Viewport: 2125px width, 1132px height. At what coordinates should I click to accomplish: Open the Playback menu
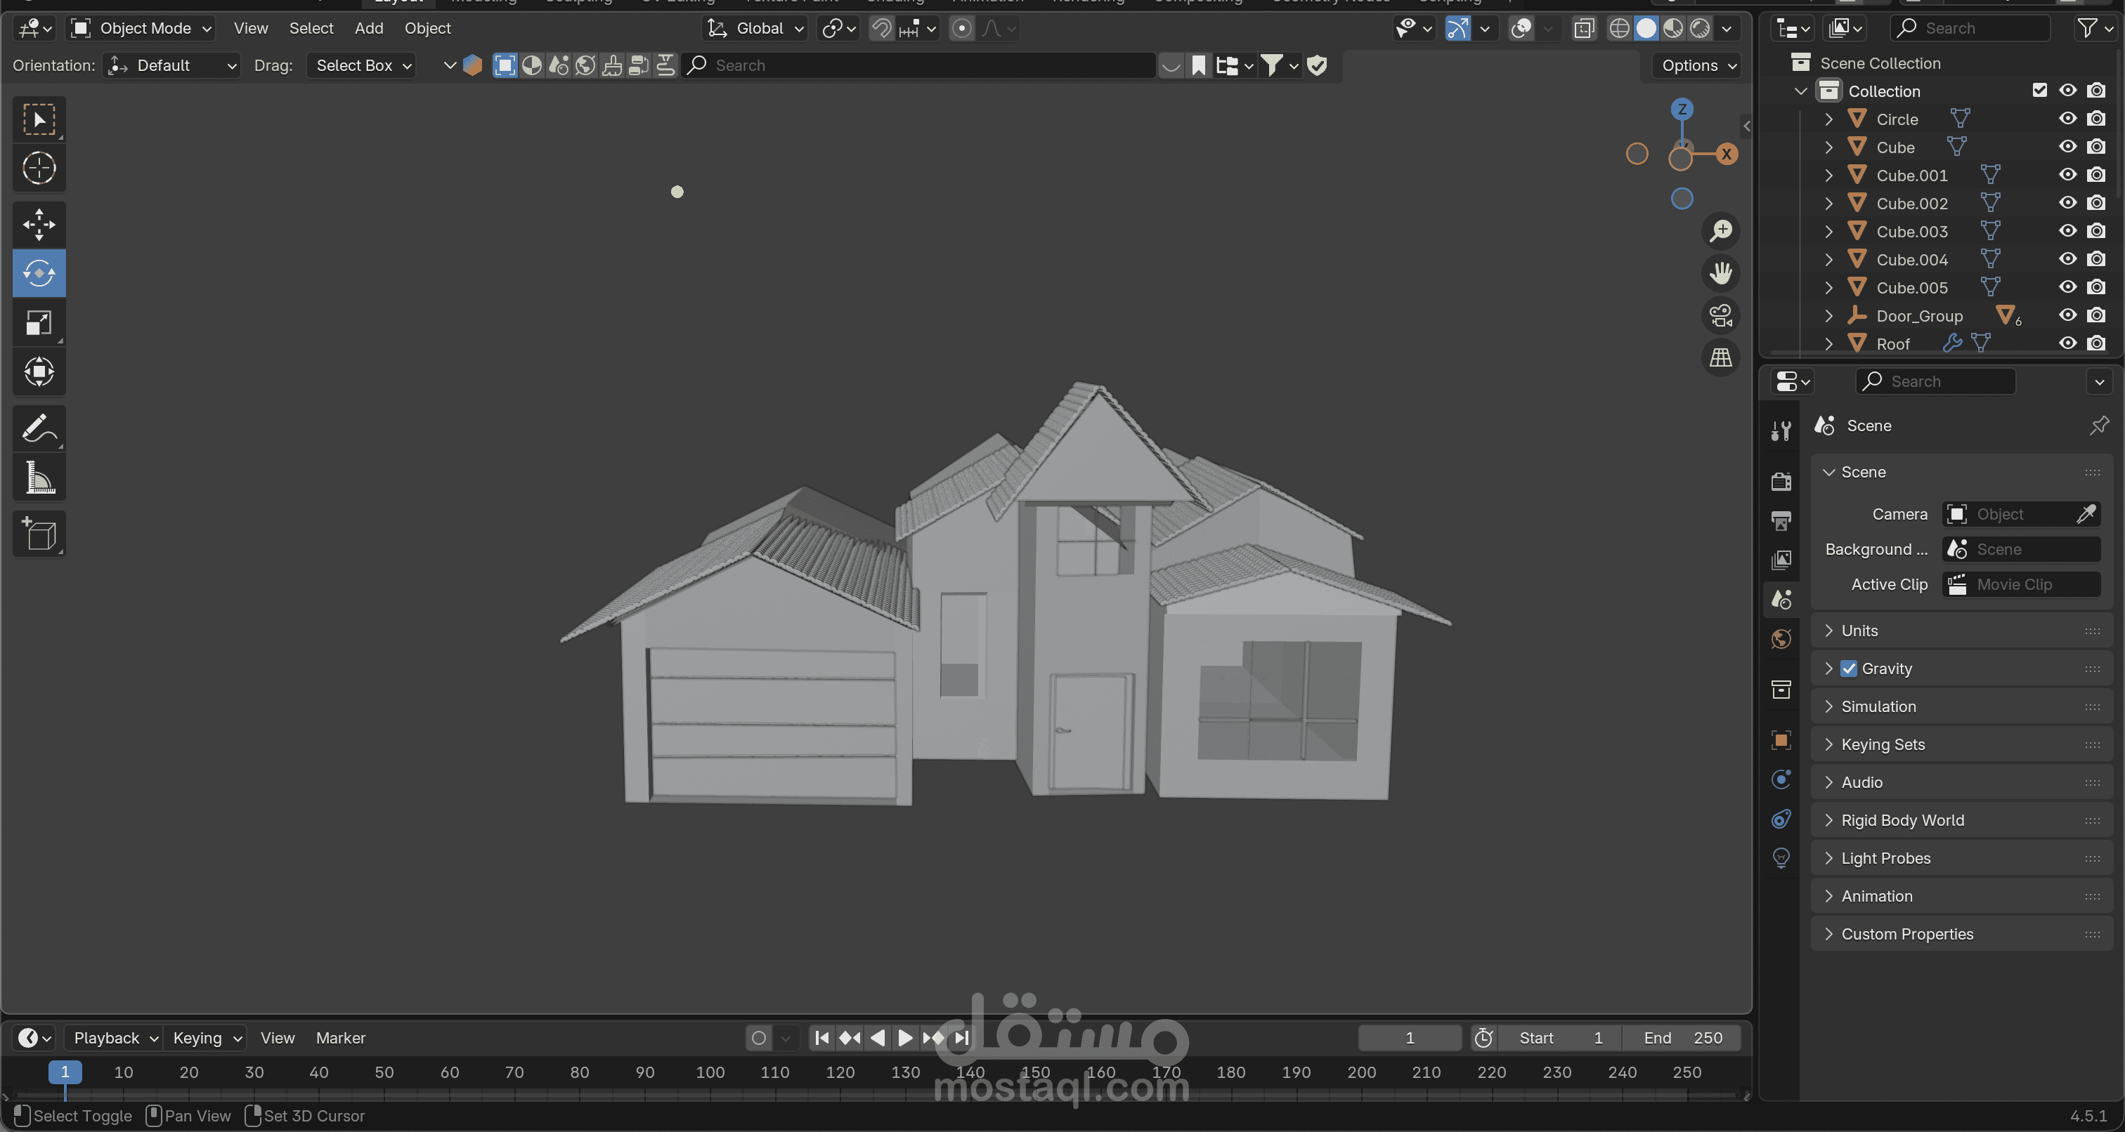pos(115,1038)
